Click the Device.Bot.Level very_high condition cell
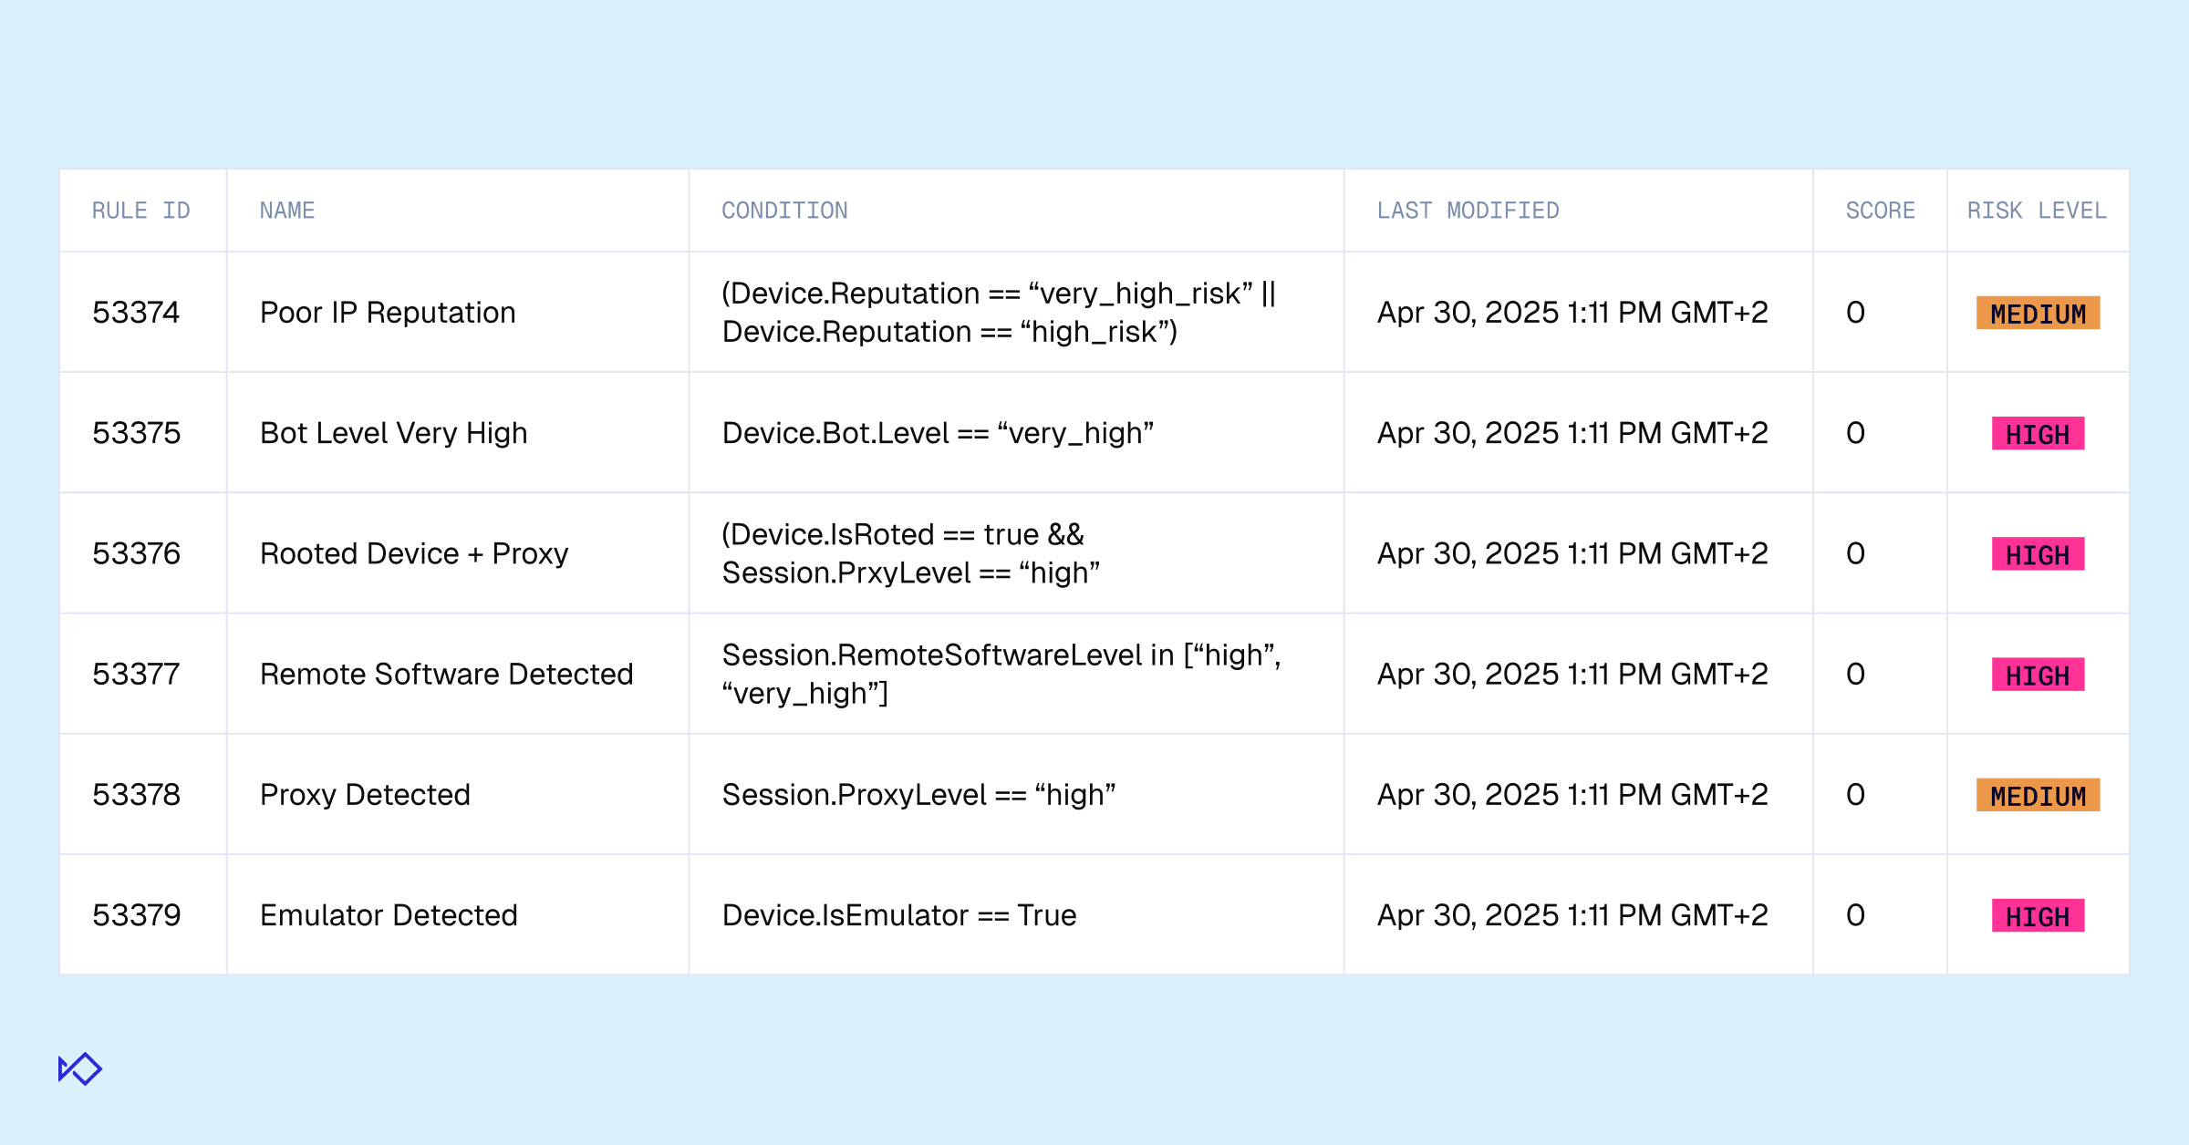This screenshot has height=1145, width=2189. 938,433
